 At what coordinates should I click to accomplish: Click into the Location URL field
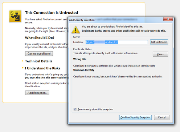[116, 42]
